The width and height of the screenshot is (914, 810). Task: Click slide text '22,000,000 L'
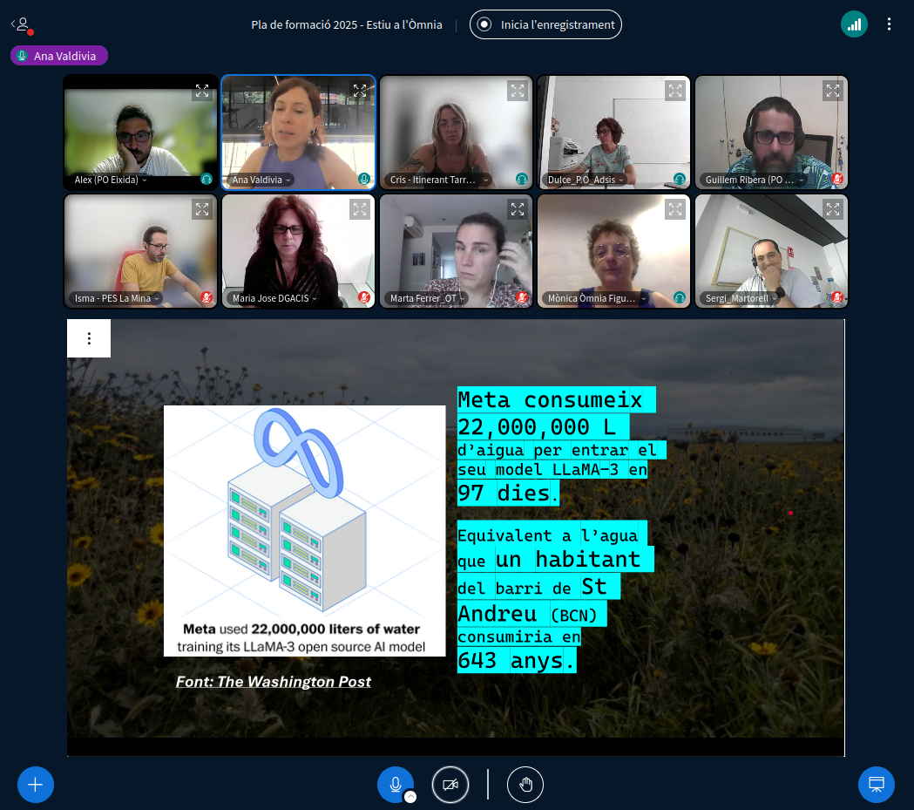coord(536,427)
